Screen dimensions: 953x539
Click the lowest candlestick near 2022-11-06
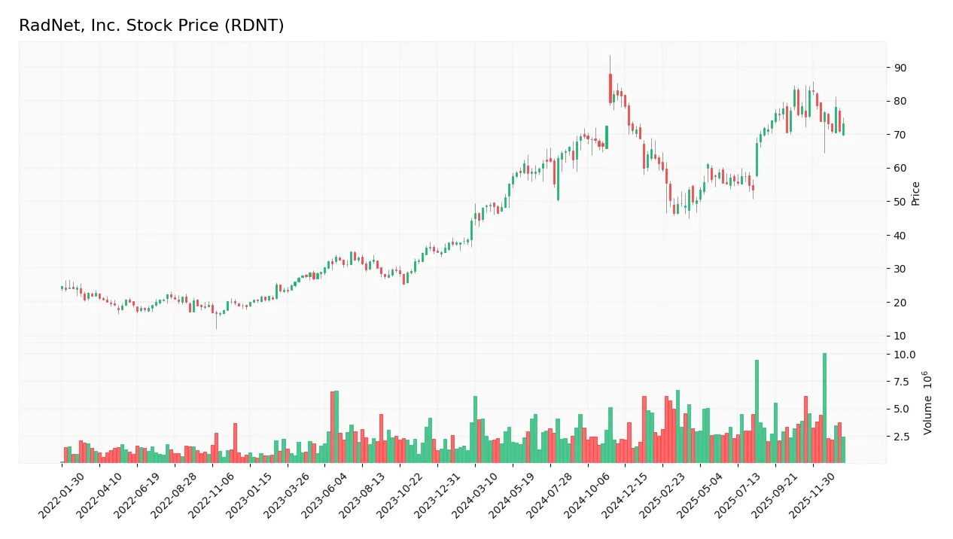tap(216, 318)
